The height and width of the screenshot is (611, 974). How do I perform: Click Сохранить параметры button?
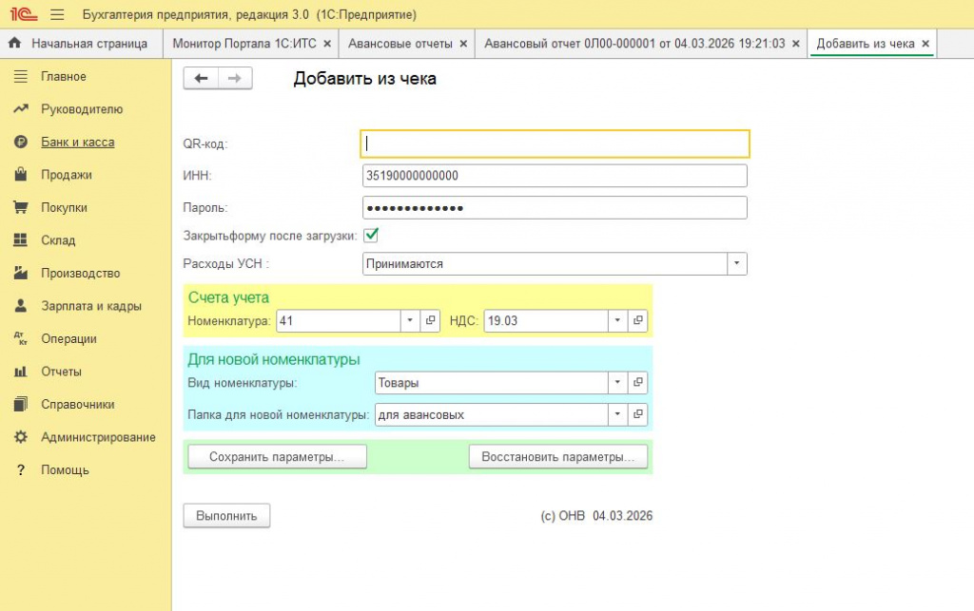click(x=277, y=457)
